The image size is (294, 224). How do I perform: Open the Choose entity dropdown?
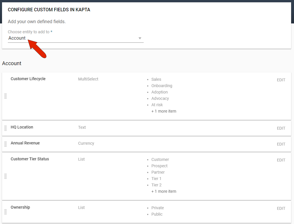click(75, 38)
